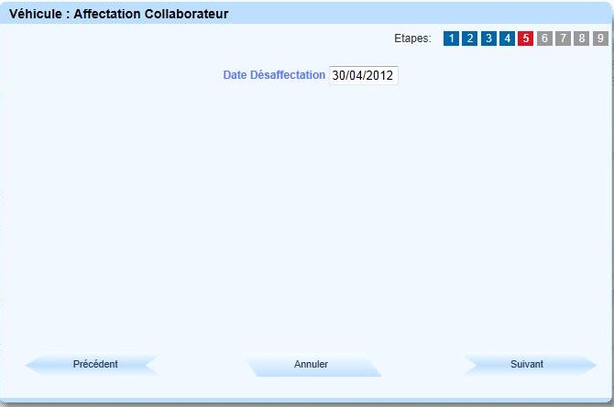
Task: Cancel the vehicle assignment wizard
Action: [311, 365]
